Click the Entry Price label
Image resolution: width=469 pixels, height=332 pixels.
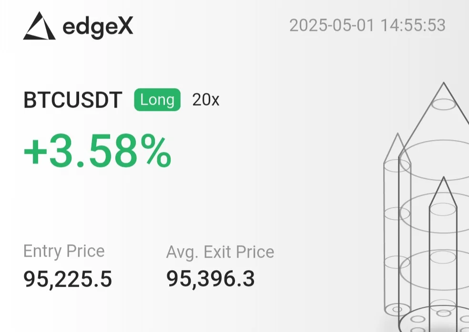tap(64, 251)
